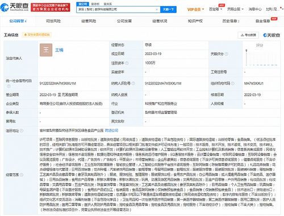Open the legal representative name link
Image resolution: width=284 pixels, height=216 pixels.
click(59, 50)
